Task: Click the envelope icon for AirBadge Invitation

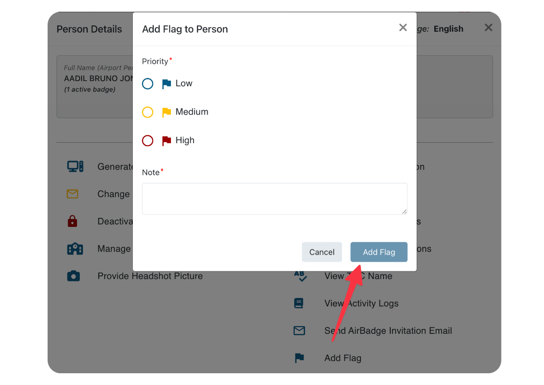Action: click(299, 331)
